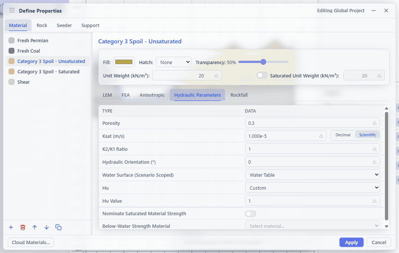Switch Ksat format to Scientific
This screenshot has height=253, width=399.
coord(367,135)
